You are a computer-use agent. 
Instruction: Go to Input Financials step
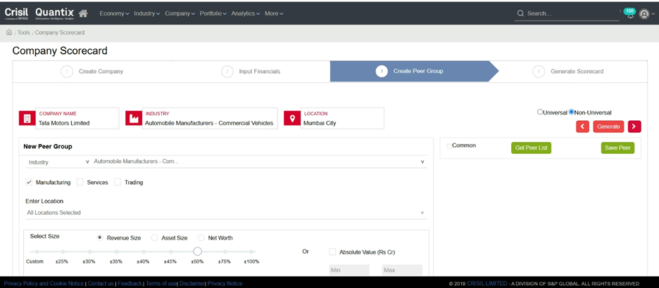coord(251,71)
